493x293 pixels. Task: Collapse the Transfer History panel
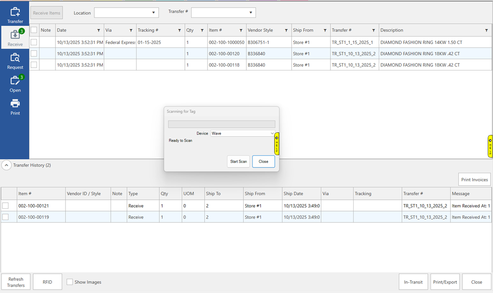(6, 165)
